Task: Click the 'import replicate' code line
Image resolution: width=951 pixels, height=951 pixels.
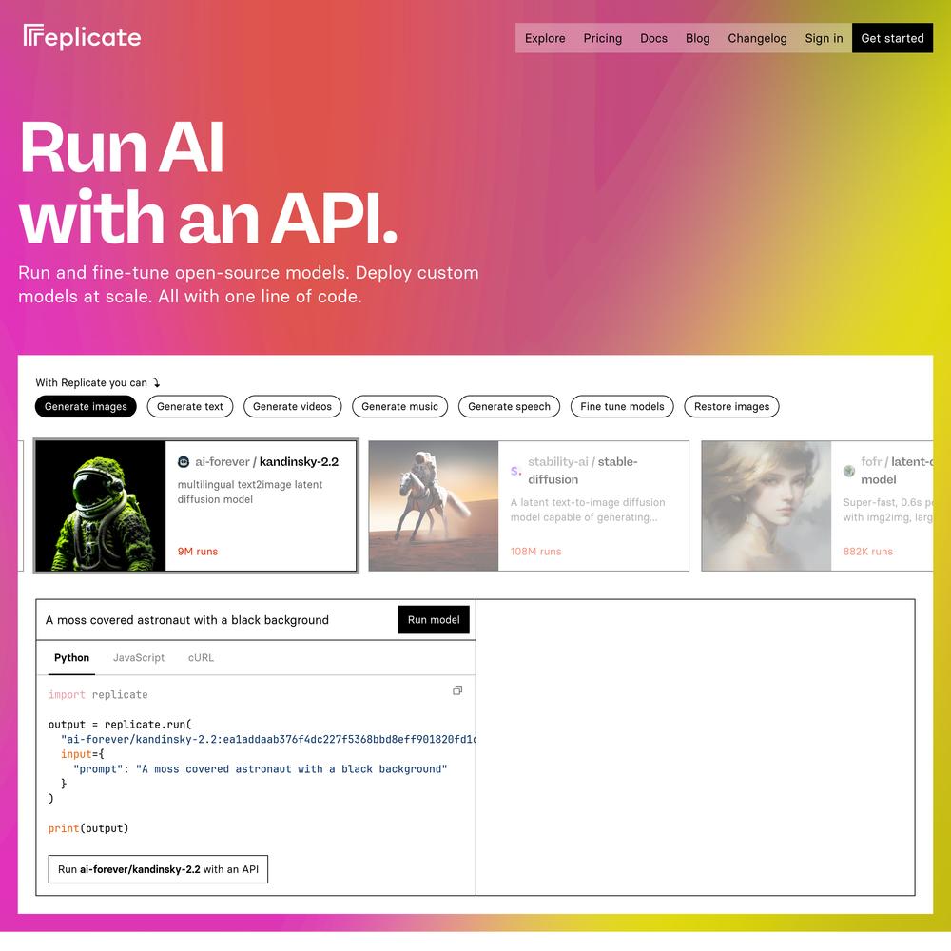Action: [98, 695]
